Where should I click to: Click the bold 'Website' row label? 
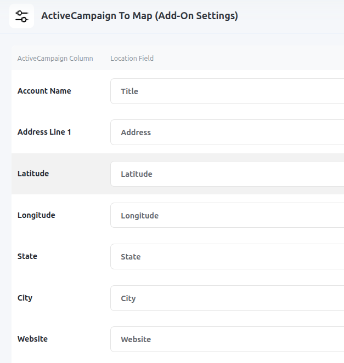click(33, 339)
